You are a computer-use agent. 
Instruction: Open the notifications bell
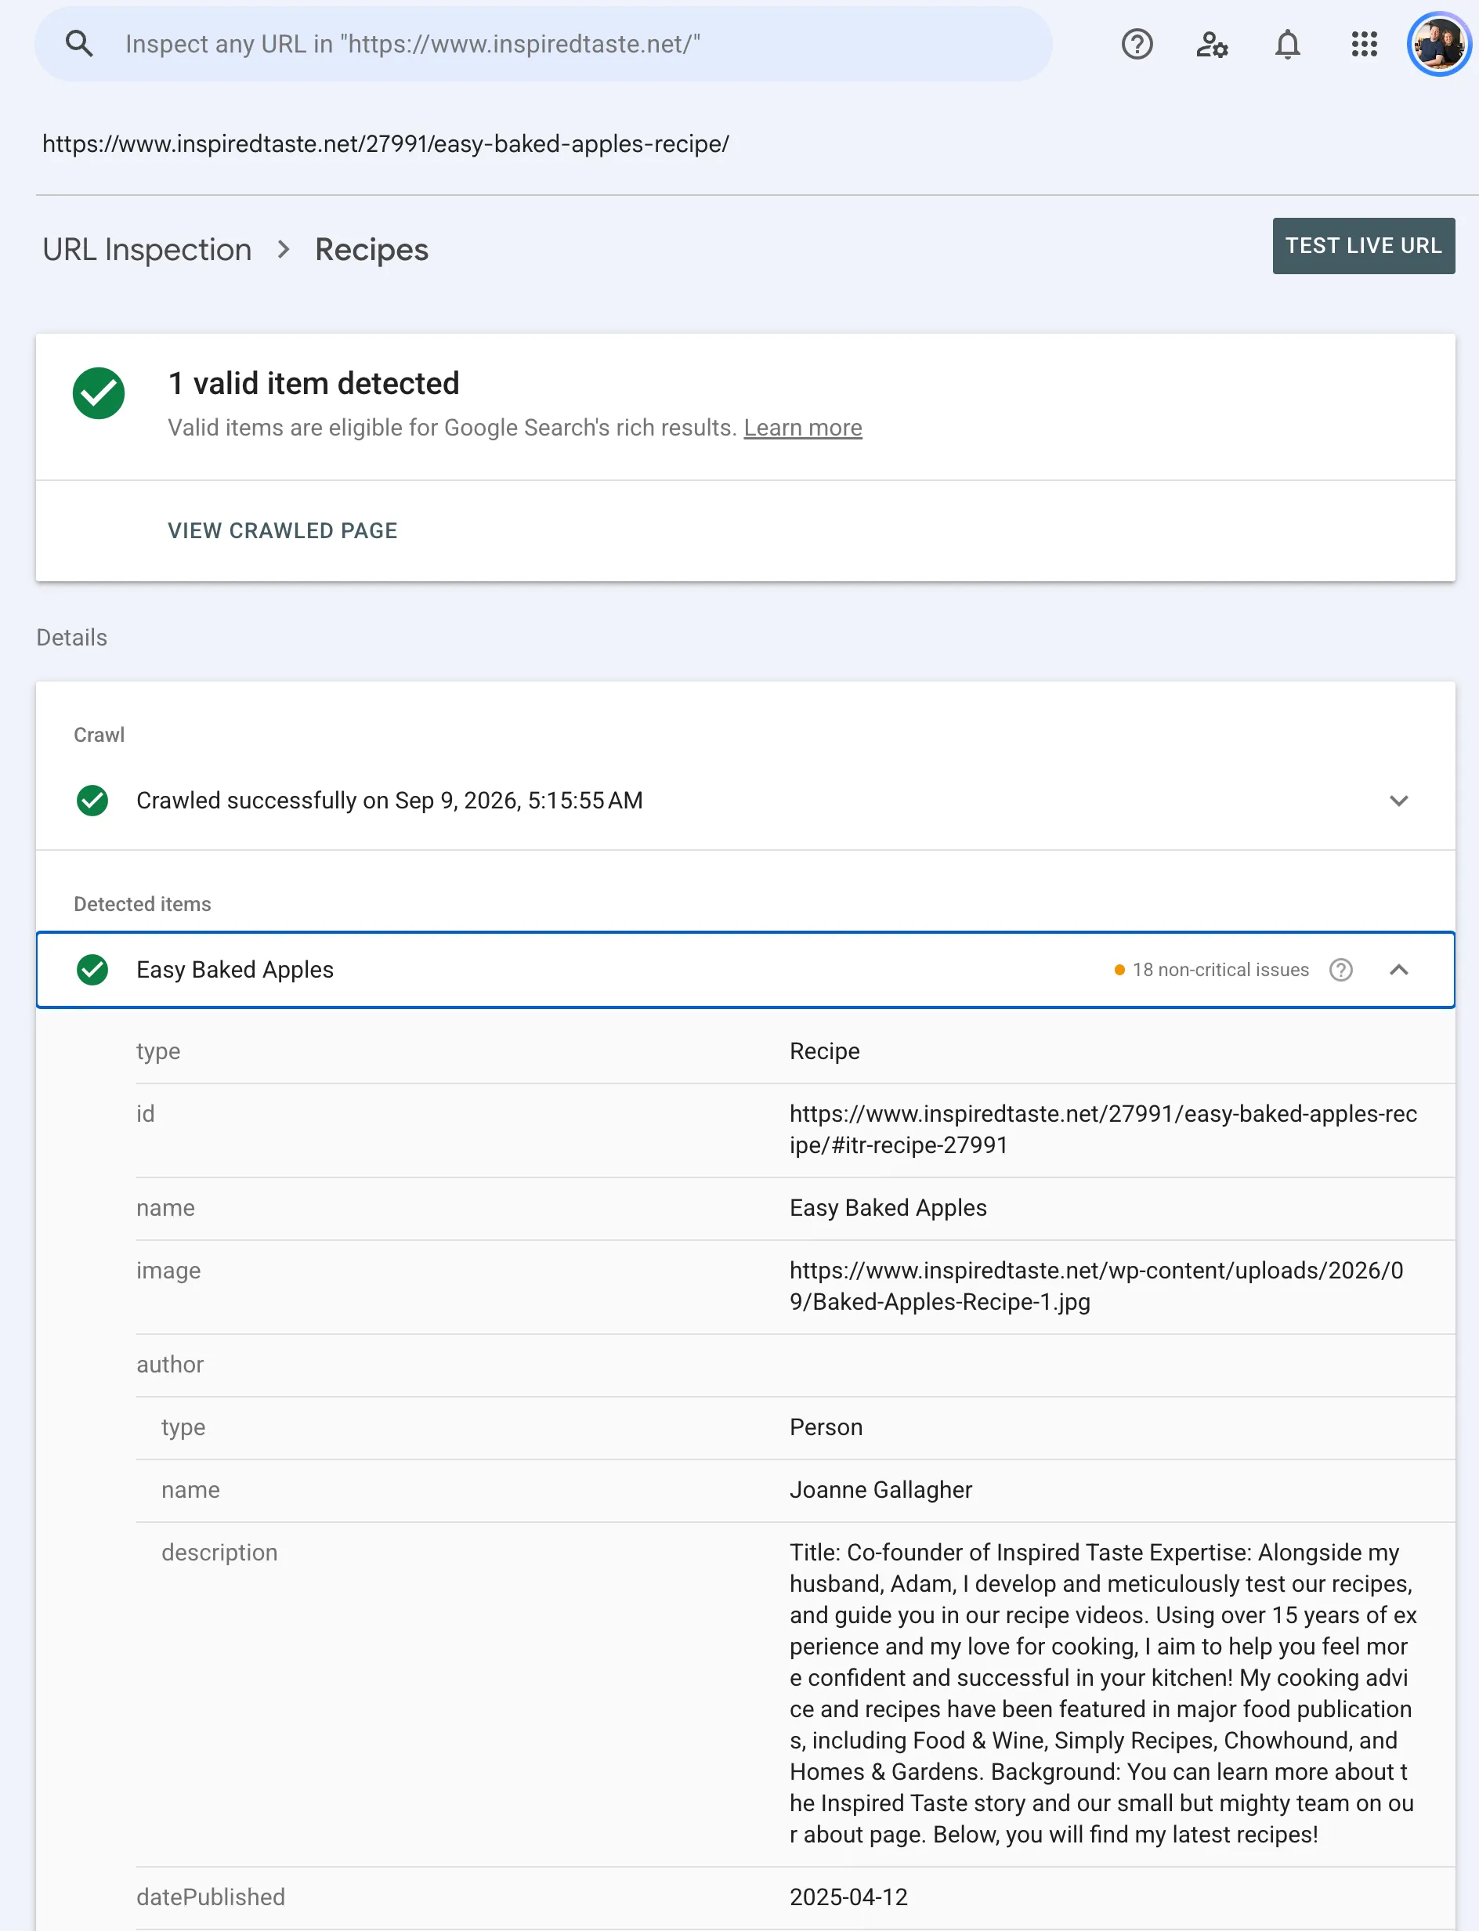pyautogui.click(x=1287, y=44)
